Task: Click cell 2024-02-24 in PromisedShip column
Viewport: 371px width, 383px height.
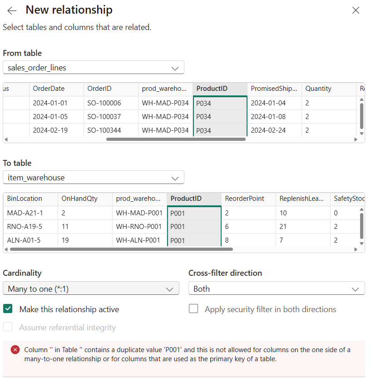Action: click(x=274, y=130)
